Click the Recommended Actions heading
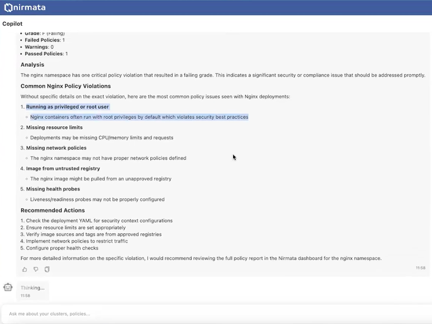This screenshot has width=432, height=324. [52, 210]
